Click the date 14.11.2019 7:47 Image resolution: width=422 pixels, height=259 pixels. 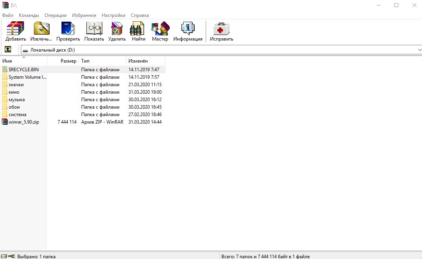[144, 69]
